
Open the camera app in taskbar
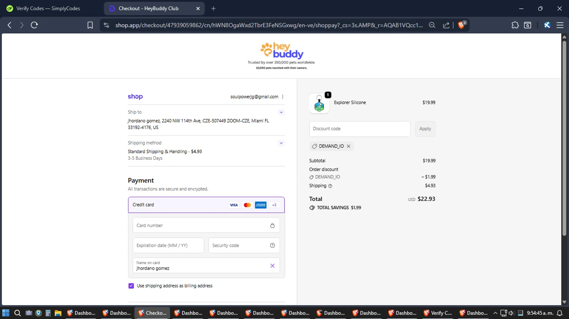click(28, 313)
